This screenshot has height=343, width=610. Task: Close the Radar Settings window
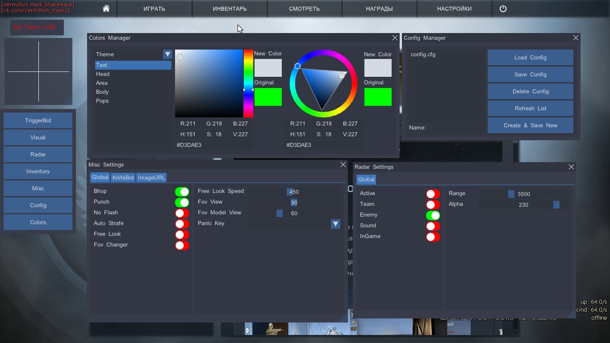(571, 167)
